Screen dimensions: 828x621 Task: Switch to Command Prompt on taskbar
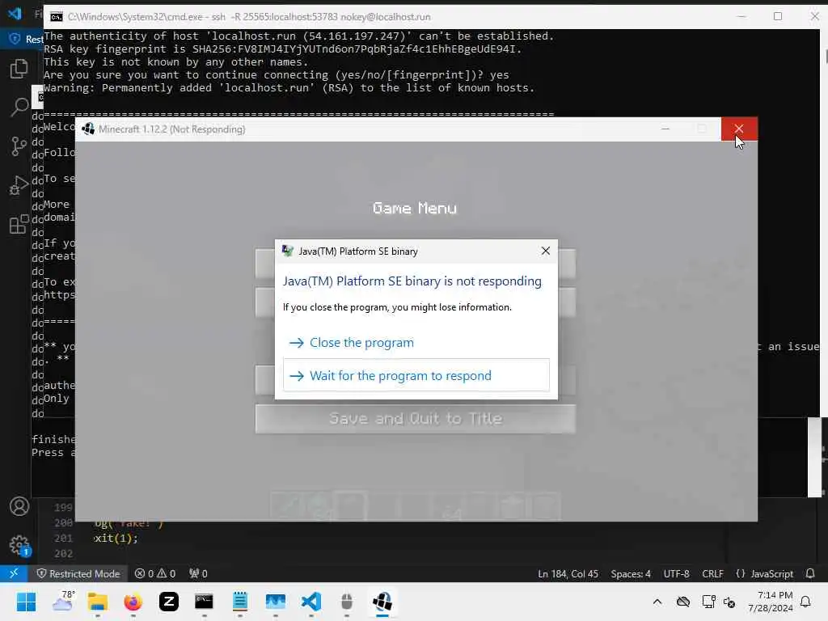[204, 602]
